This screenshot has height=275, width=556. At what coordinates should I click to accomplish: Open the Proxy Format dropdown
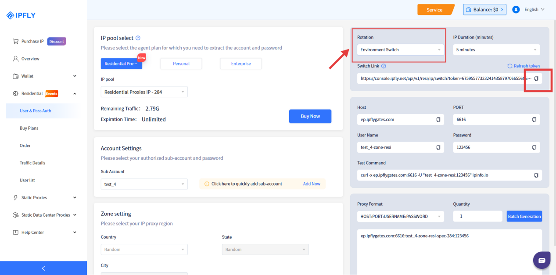[400, 216]
